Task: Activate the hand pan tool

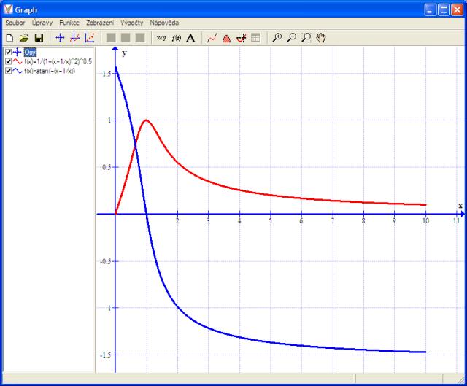Action: [320, 37]
